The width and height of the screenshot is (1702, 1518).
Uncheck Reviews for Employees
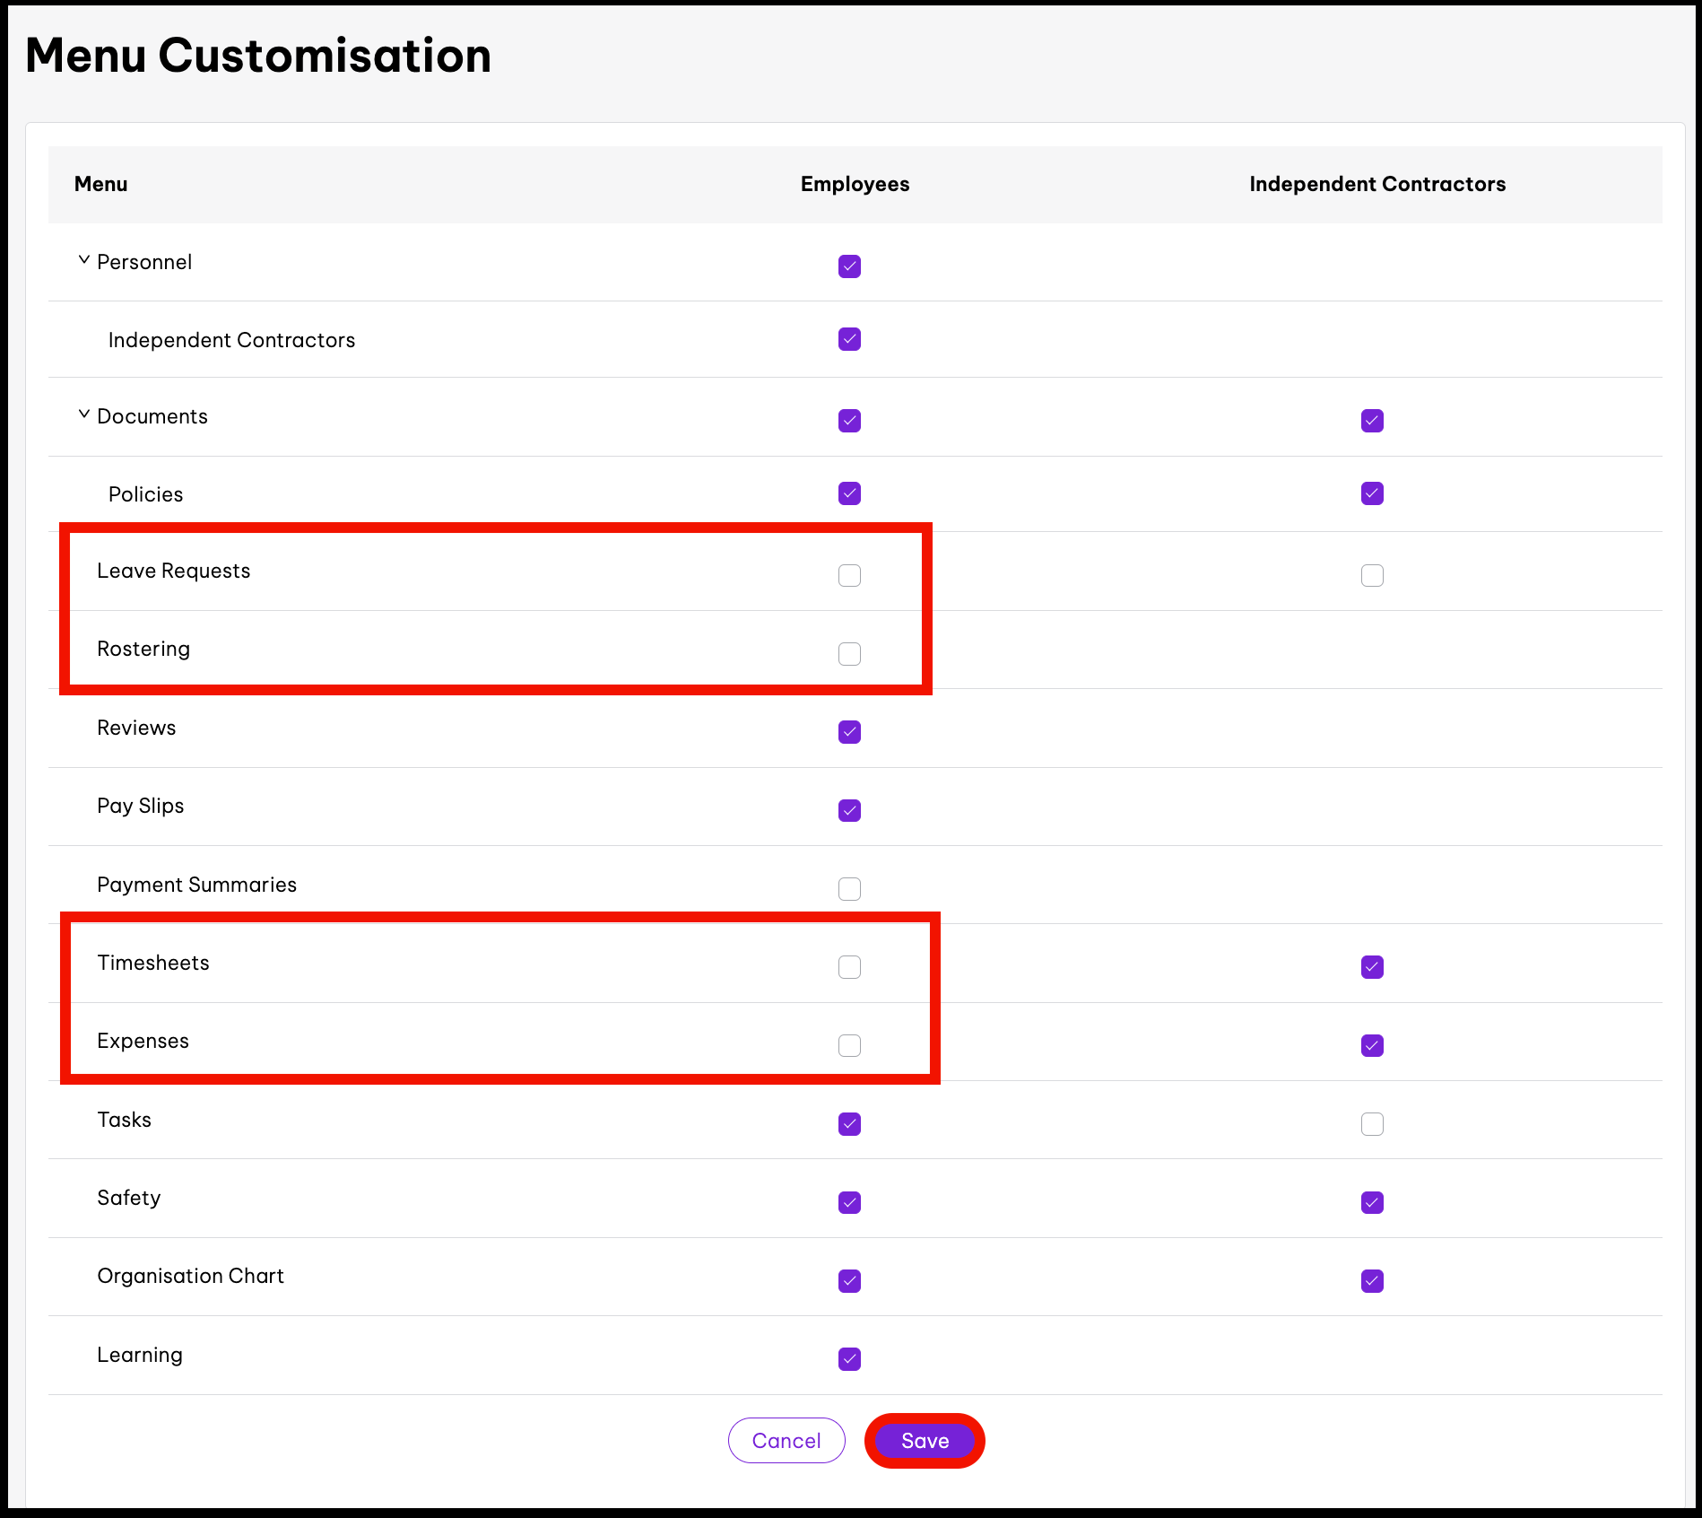coord(849,732)
